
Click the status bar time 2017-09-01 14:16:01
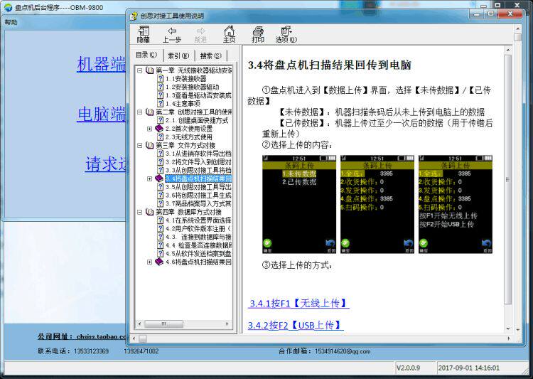[x=469, y=368]
